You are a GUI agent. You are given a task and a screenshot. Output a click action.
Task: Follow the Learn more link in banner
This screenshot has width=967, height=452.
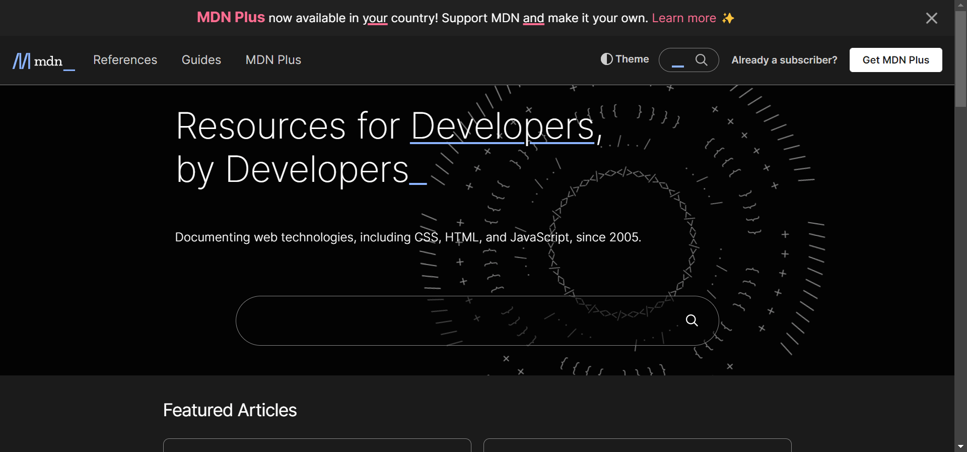(x=684, y=18)
